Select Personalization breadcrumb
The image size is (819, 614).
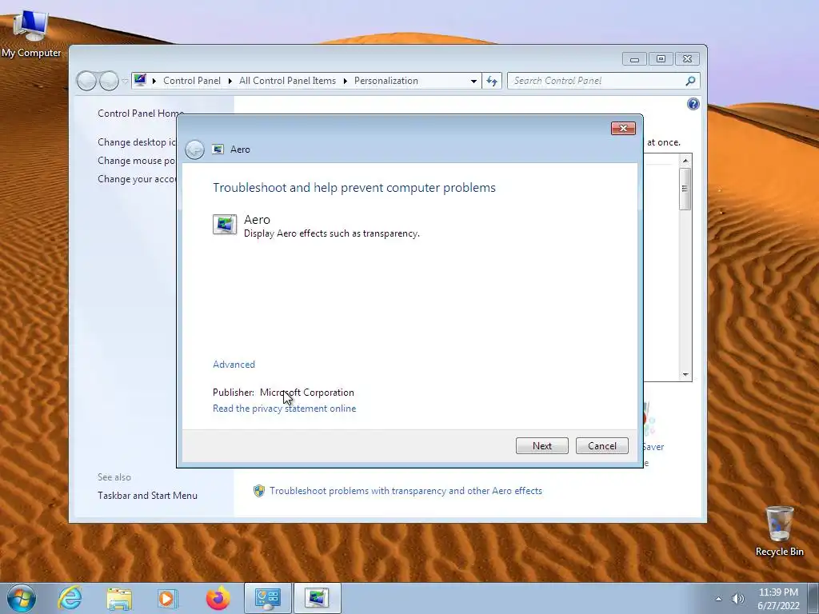(386, 81)
